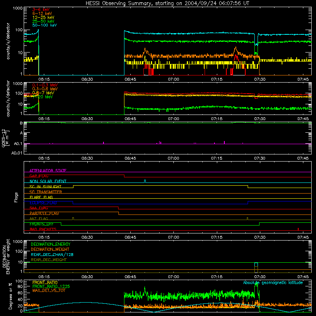The image size is (316, 316).
Task: Click the GAP_FLAG label
Action: 39,176
